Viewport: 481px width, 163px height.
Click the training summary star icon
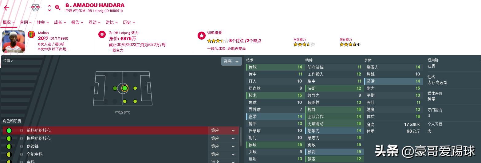(201, 36)
